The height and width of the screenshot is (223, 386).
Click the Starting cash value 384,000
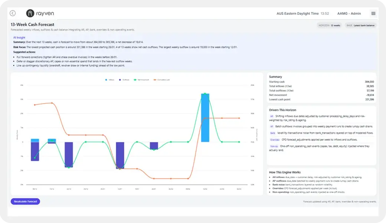369,82
